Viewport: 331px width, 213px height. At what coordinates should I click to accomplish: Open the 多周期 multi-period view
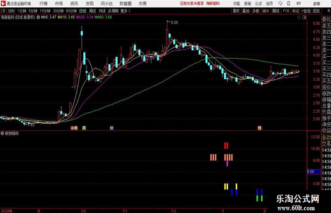click(113, 11)
